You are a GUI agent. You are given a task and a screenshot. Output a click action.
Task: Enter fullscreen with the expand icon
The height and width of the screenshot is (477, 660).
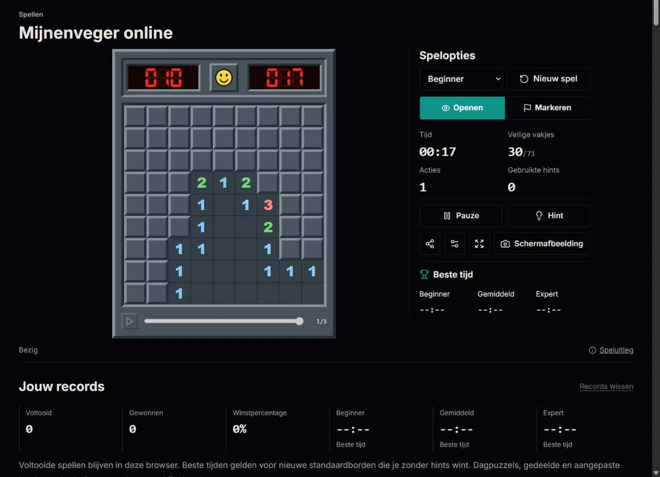[479, 243]
